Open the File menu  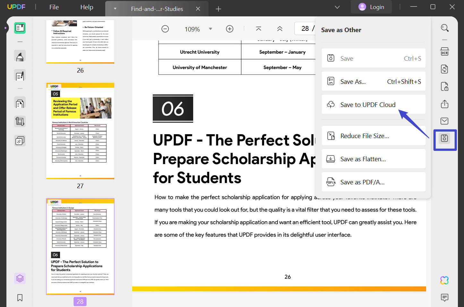click(x=54, y=7)
